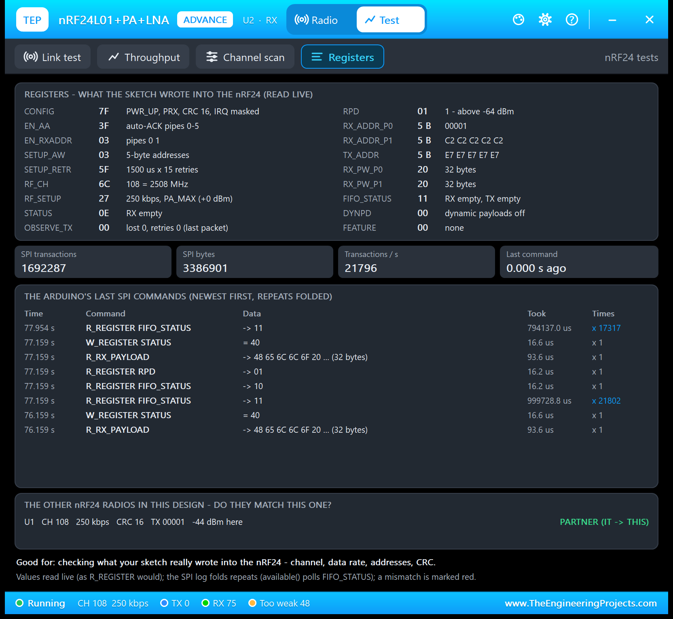Select W_REGISTER STATUS row at 77.159 s
The width and height of the screenshot is (673, 619).
336,343
